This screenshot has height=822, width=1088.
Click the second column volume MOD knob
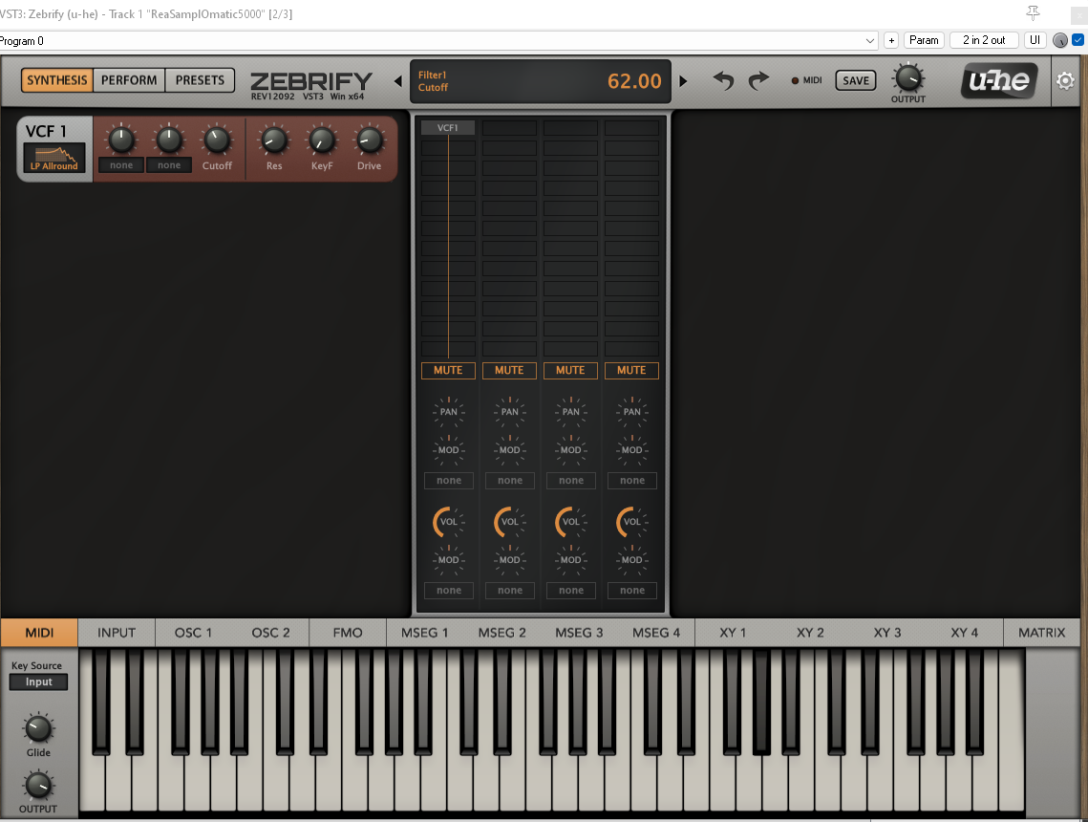pos(510,559)
